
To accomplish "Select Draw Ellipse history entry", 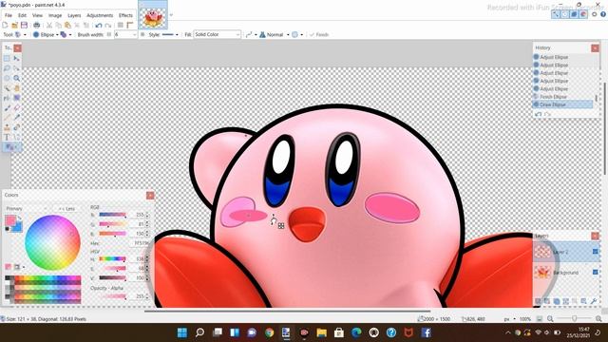I will (x=563, y=104).
